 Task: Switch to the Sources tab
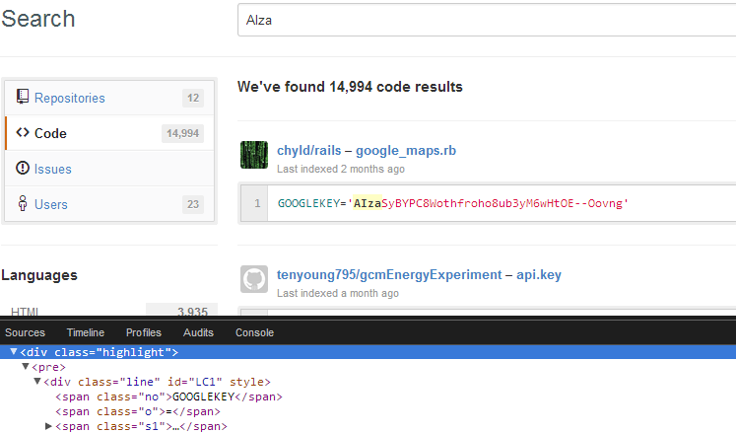coord(25,333)
